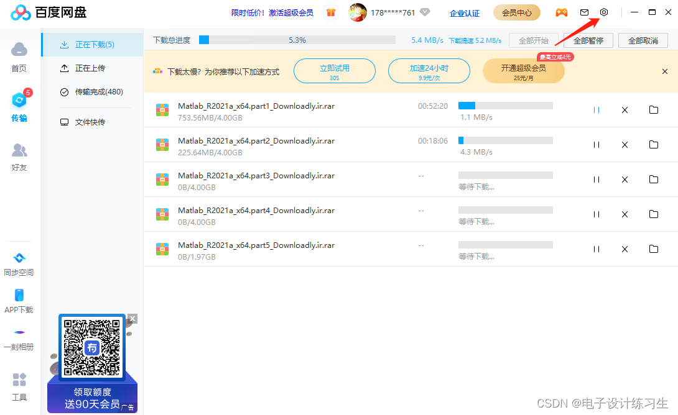Close the QR code advertisement
This screenshot has height=415, width=678.
pos(132,319)
